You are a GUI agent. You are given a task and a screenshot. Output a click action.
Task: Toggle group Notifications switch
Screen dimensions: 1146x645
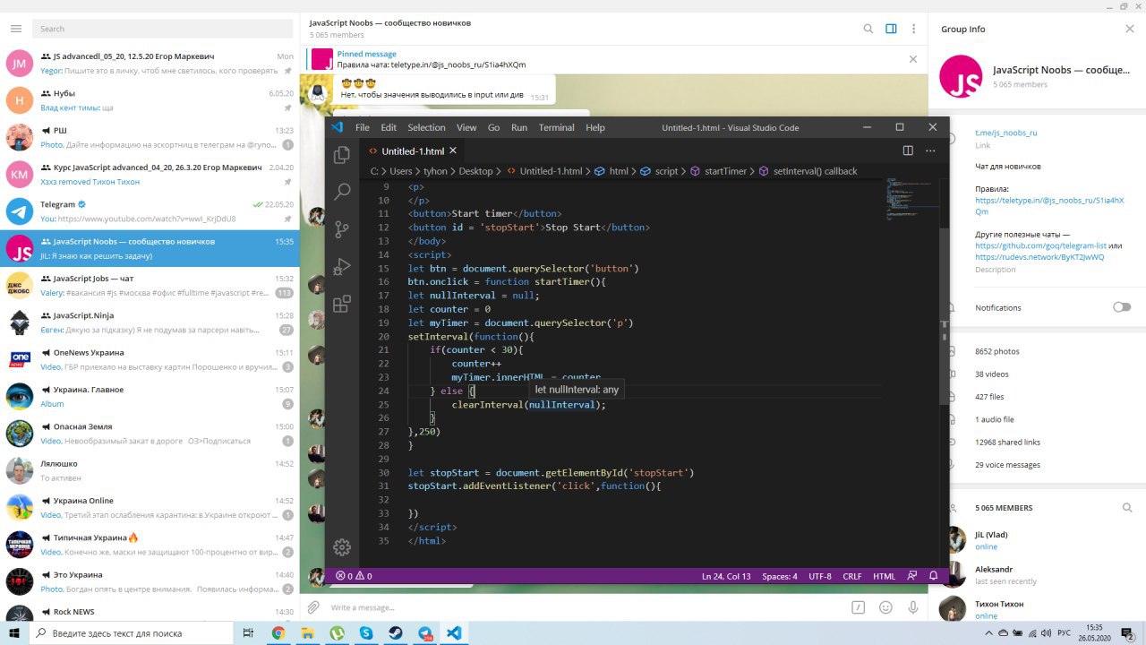point(1122,307)
